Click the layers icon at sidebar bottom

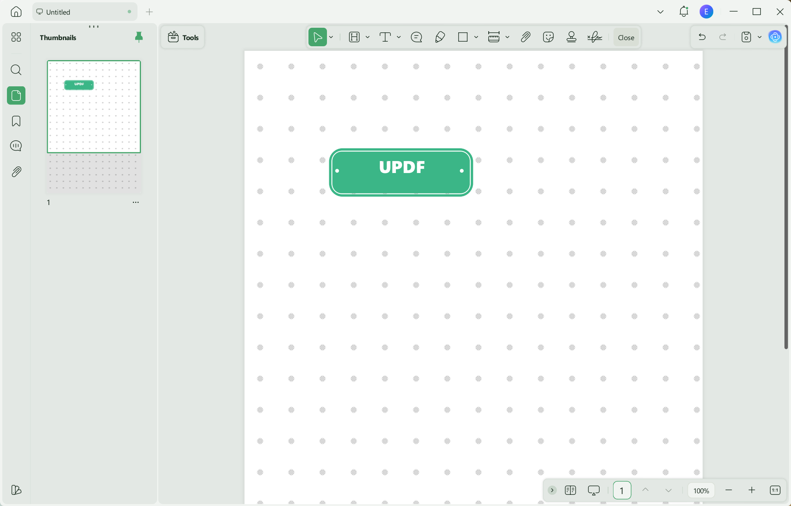[16, 490]
